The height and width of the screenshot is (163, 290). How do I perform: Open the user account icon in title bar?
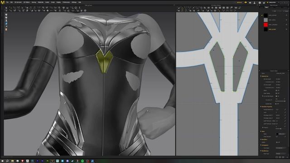[x=255, y=3]
